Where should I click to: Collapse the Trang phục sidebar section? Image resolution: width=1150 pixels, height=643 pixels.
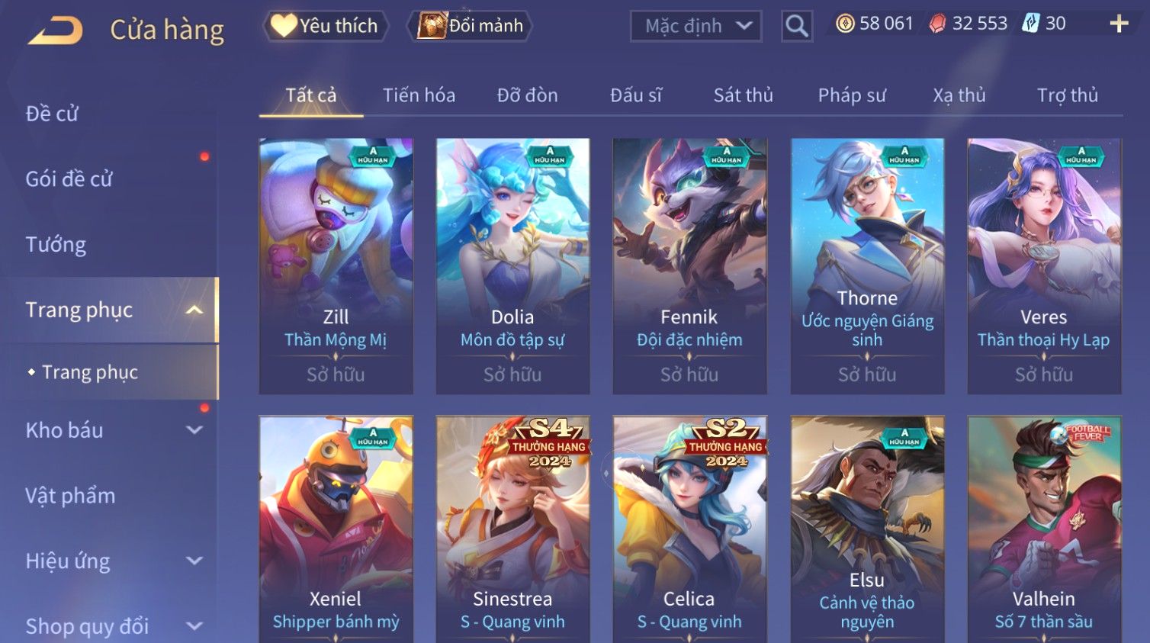click(194, 310)
